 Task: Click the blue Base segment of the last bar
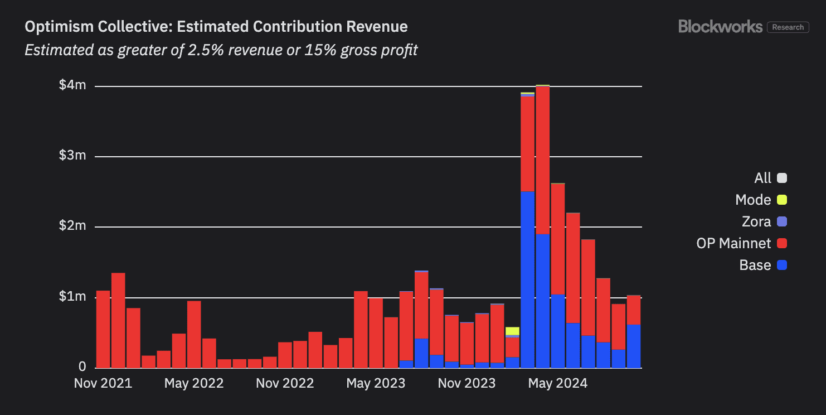coord(633,346)
